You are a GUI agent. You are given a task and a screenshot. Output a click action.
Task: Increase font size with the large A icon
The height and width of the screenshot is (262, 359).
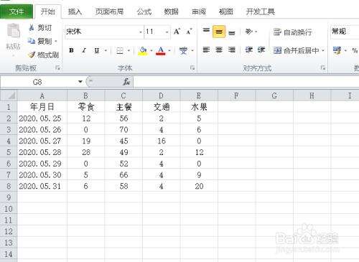pos(177,32)
